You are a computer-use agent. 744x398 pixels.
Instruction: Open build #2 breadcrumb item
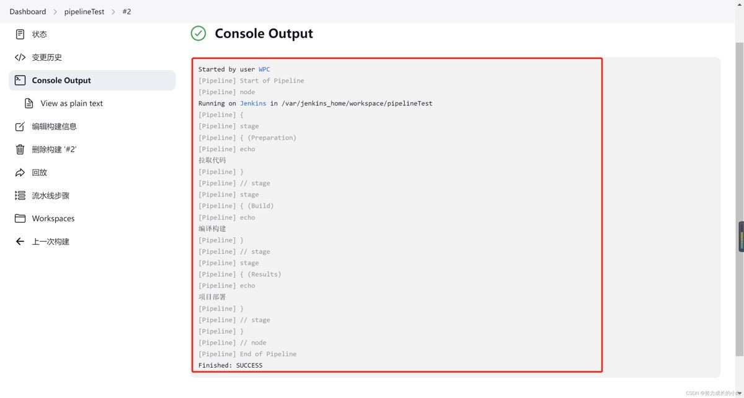[x=126, y=12]
